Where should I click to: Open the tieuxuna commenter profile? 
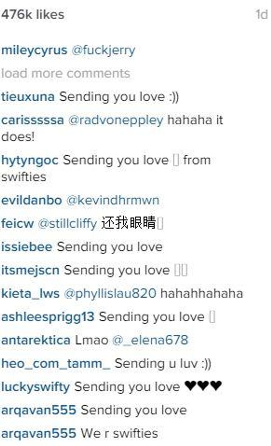pyautogui.click(x=28, y=97)
